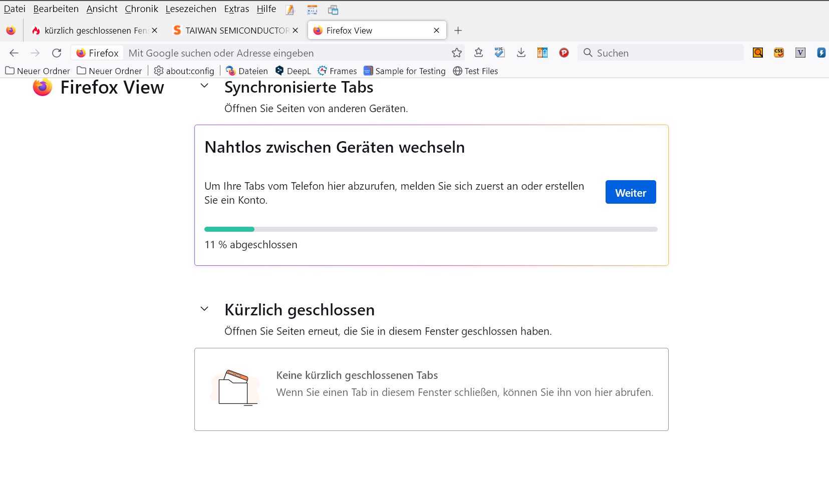
Task: Open the Lesezeichen menu
Action: coord(191,9)
